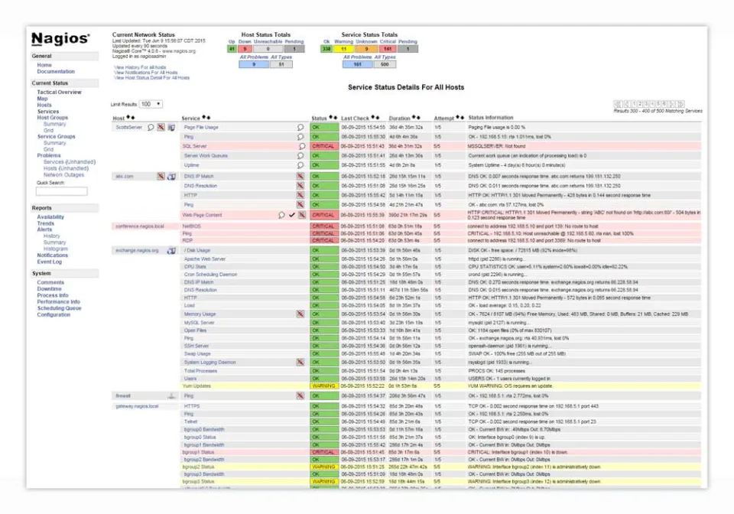Viewport: 734px width, 514px height.
Task: Click CRITICAL status cell for bgroup1 Status
Action: click(x=324, y=452)
